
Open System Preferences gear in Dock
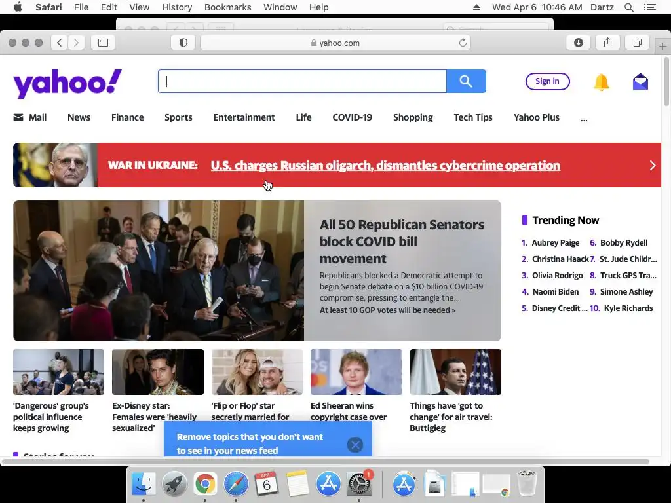point(359,484)
